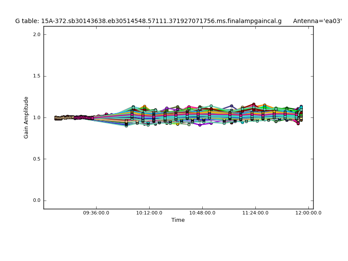
Task: Click the tan markers at far left of data
Action: (x=57, y=118)
